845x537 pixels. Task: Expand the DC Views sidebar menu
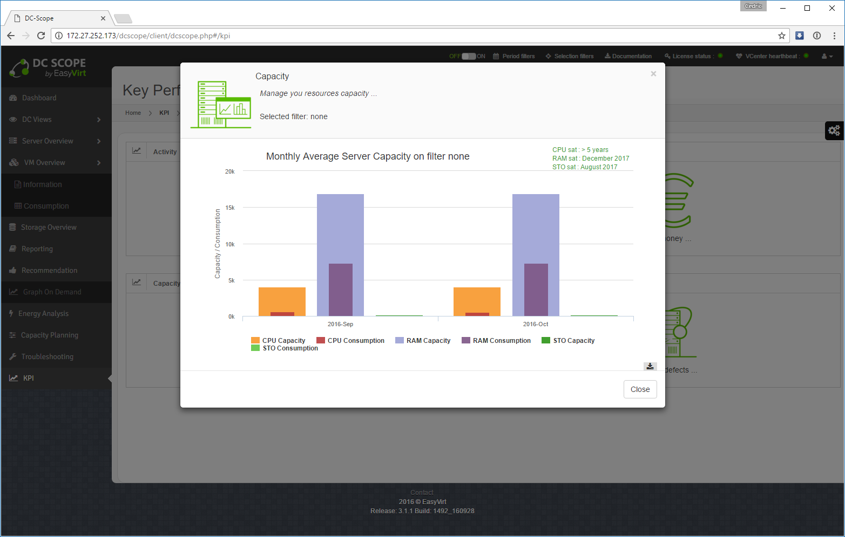(55, 119)
